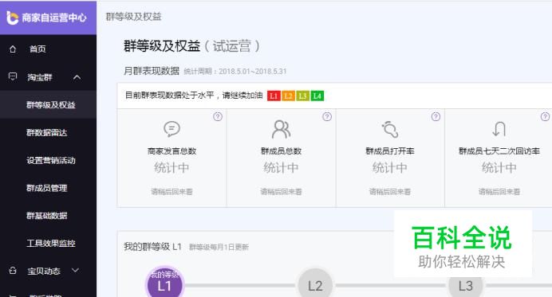
Task: Click the 商家自运营中心 logo icon
Action: coord(12,18)
